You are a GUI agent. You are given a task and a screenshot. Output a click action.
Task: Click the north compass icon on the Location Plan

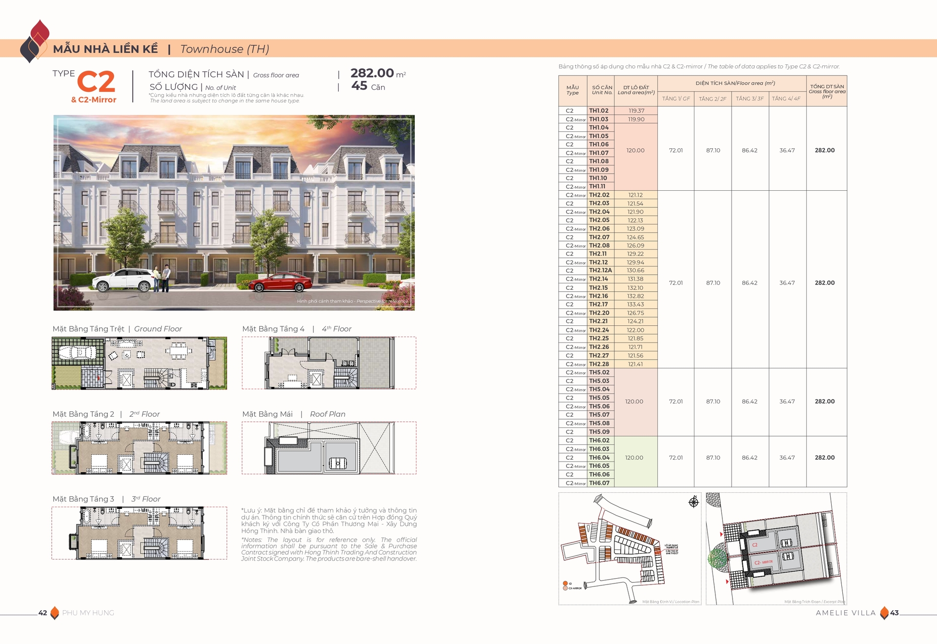(x=693, y=502)
